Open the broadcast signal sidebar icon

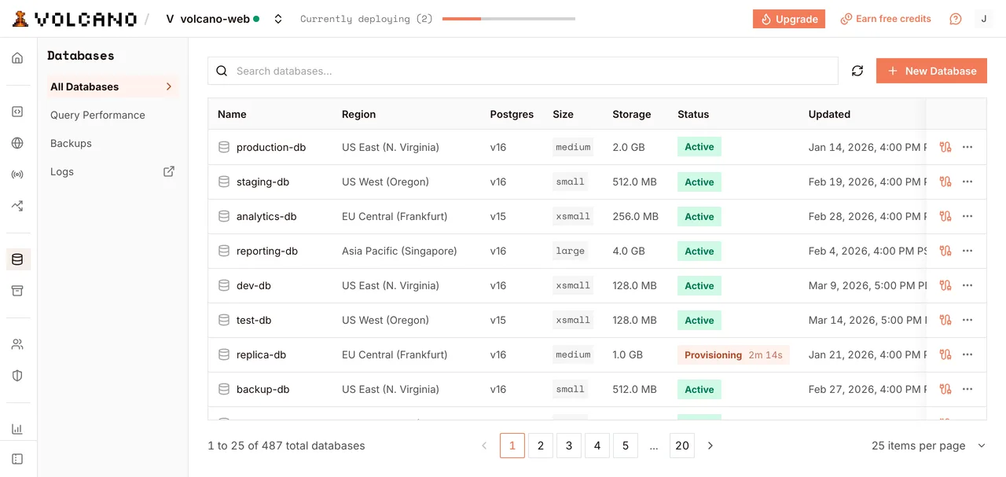coord(17,174)
